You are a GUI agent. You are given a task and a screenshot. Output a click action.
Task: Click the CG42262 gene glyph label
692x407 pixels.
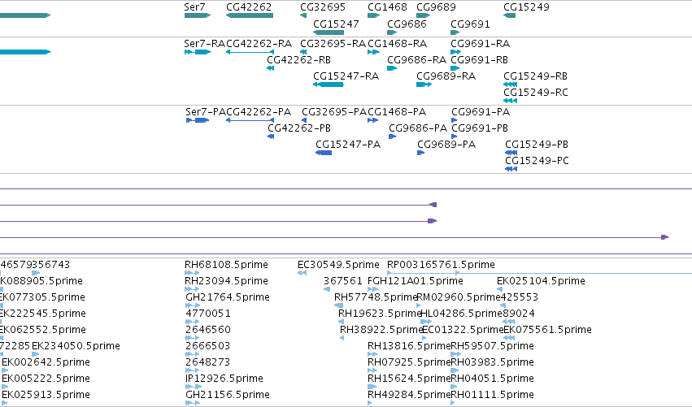tap(249, 7)
